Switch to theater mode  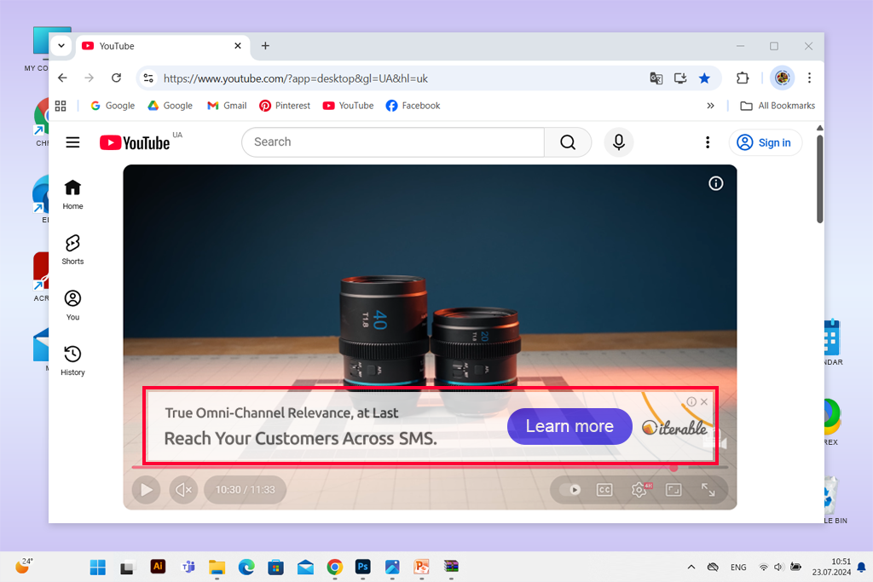click(674, 490)
